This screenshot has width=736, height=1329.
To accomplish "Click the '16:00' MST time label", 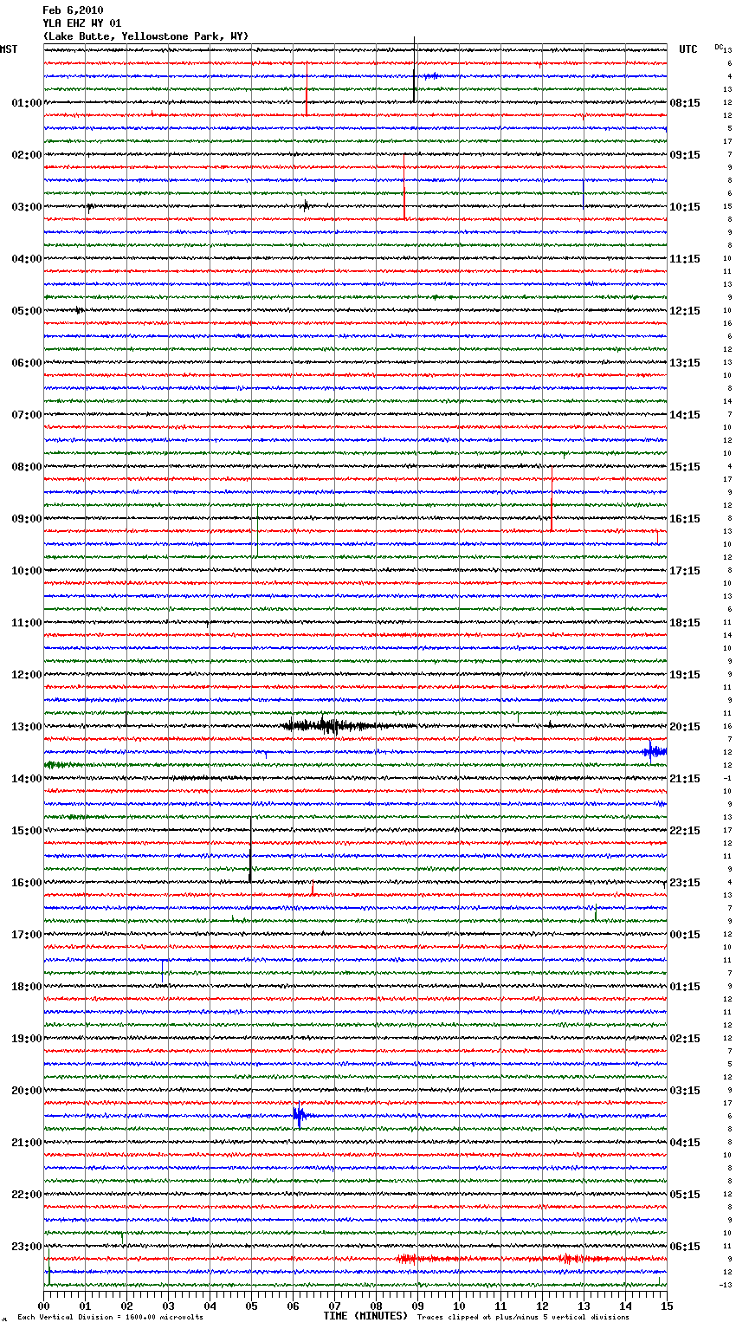I will (27, 883).
